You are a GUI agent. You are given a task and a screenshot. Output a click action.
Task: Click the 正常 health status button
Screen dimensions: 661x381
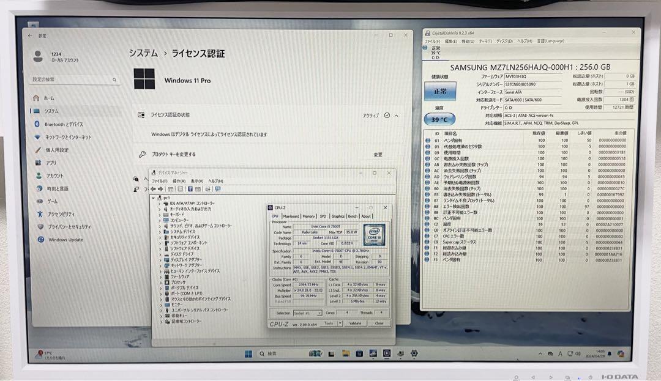click(439, 91)
